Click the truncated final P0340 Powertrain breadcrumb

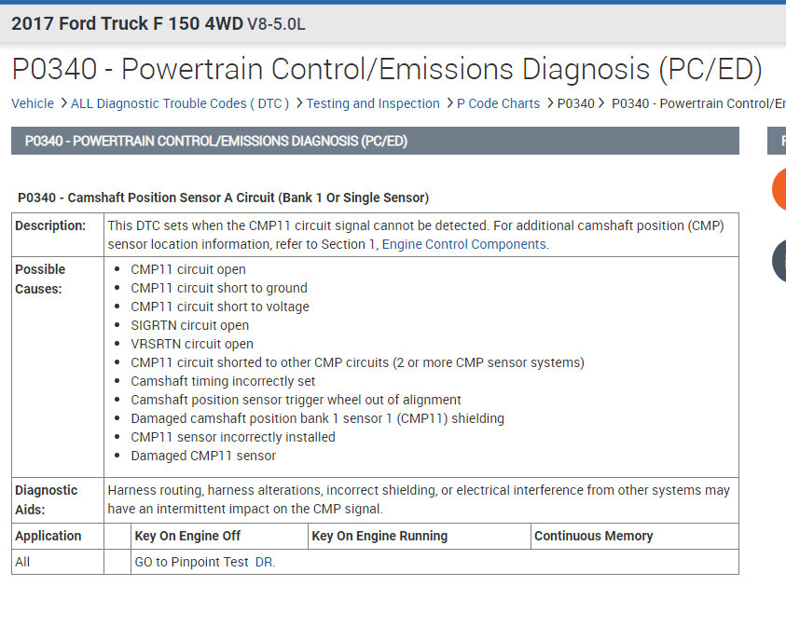[x=697, y=103]
